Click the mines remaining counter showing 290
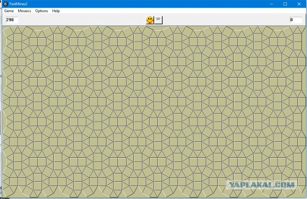 pyautogui.click(x=12, y=20)
